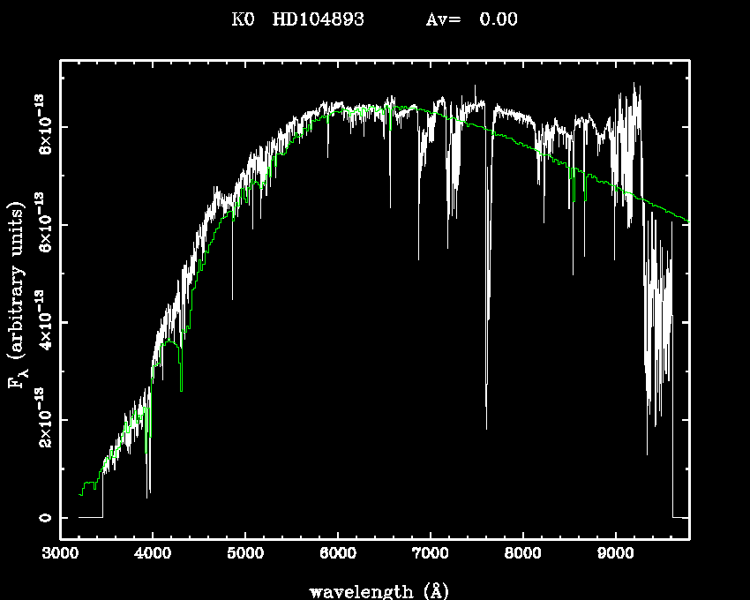This screenshot has height=600, width=750.
Task: Select the 5000 wavelength tick label
Action: tap(245, 555)
